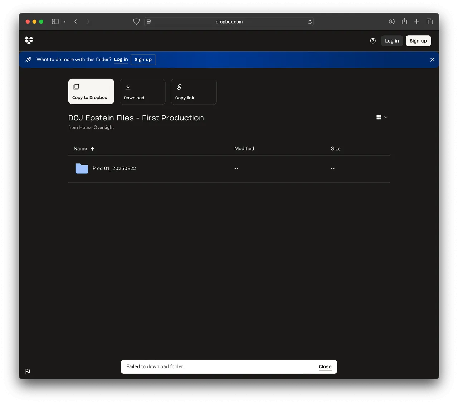Open a new tab with the plus icon
458x404 pixels.
point(417,21)
